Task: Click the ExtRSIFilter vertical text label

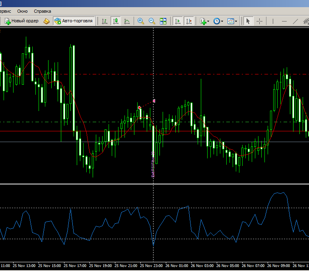Action: [153, 164]
